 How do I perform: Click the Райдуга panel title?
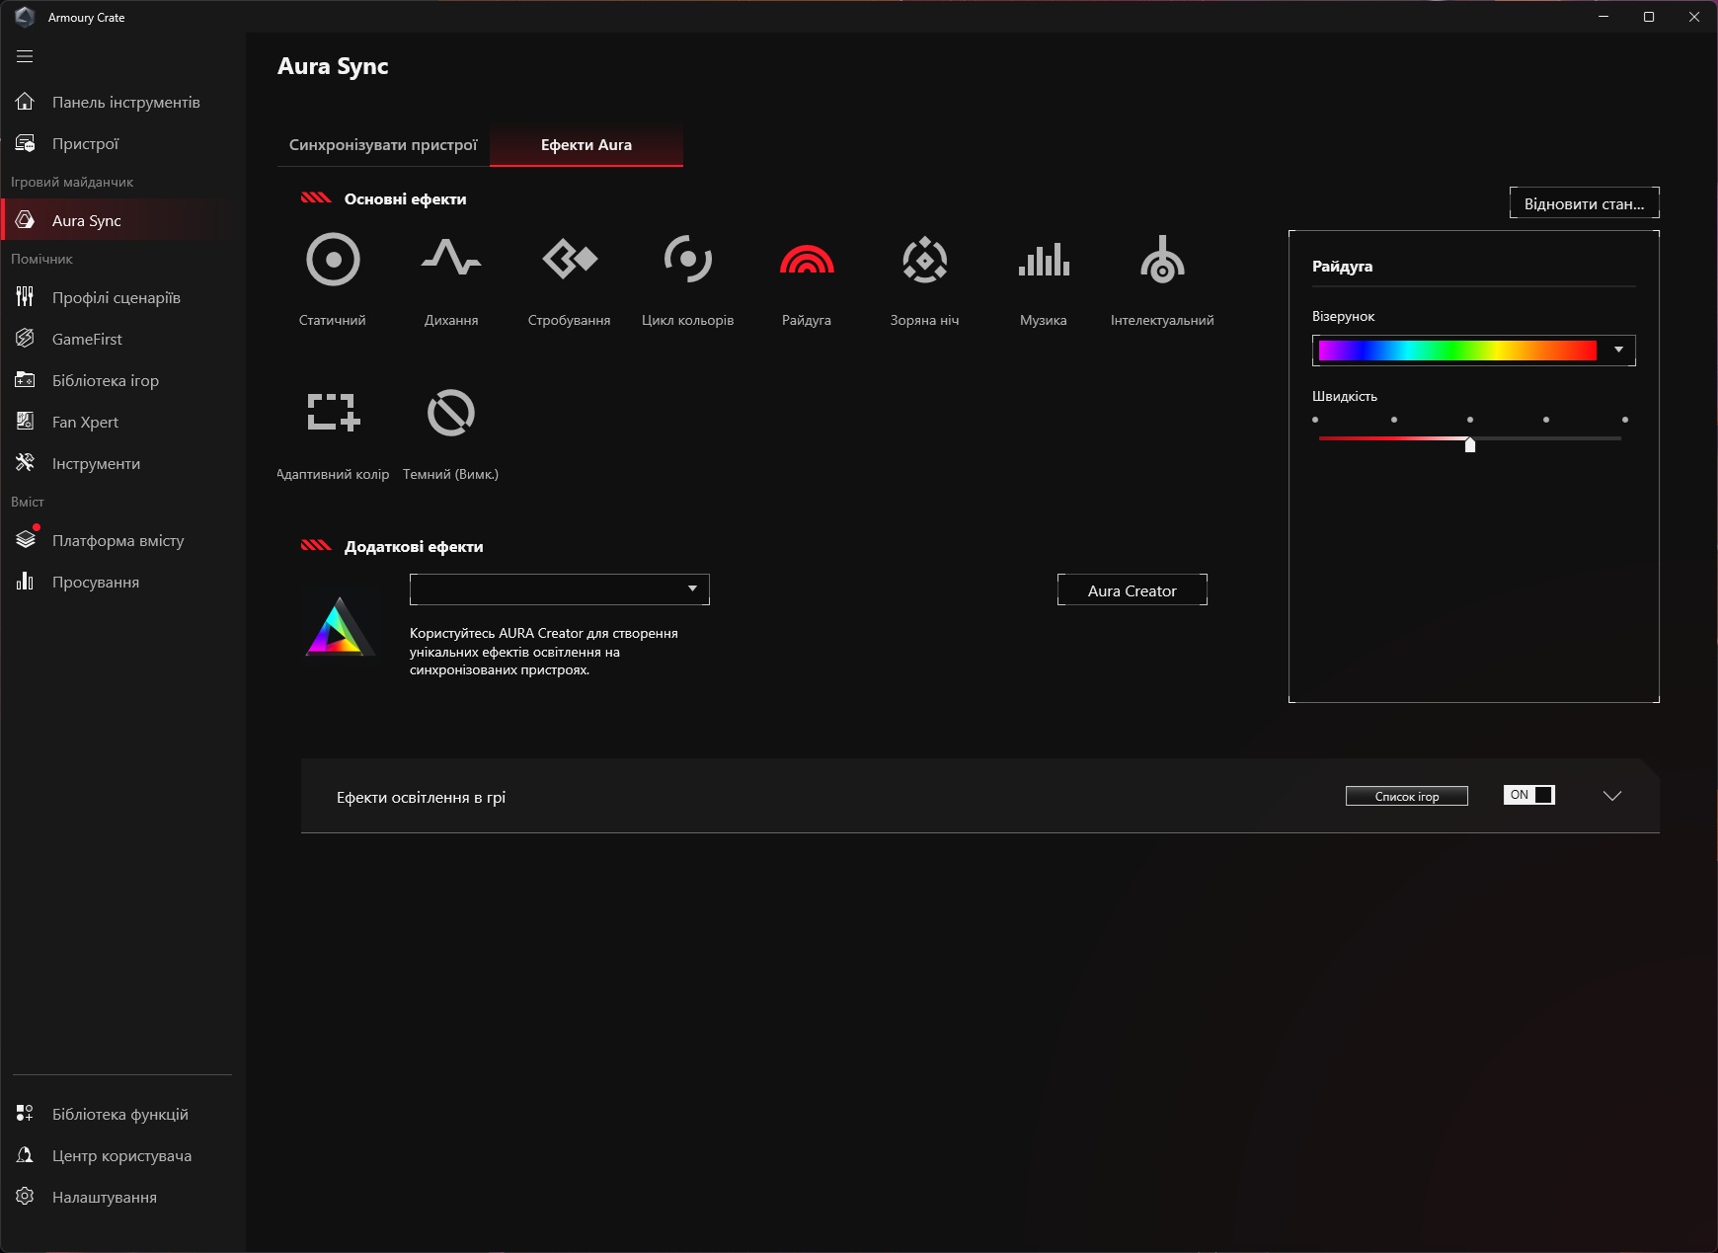coord(1342,267)
